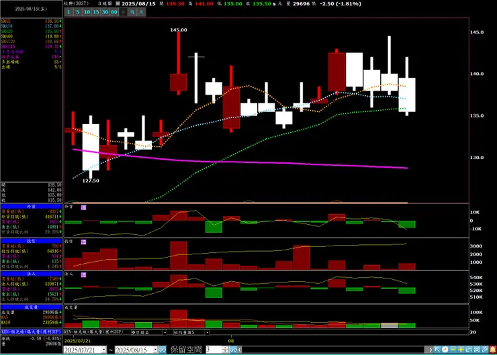Click the SMA60 legend row
Screen dimensions: 497x355
[32, 36]
